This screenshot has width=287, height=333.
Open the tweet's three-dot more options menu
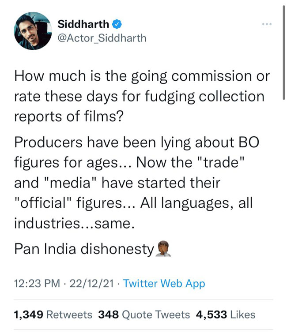(x=266, y=23)
